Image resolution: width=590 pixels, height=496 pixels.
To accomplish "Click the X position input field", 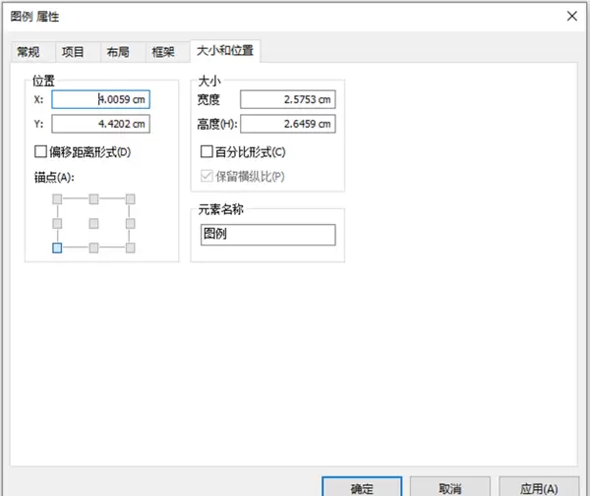I will click(100, 99).
